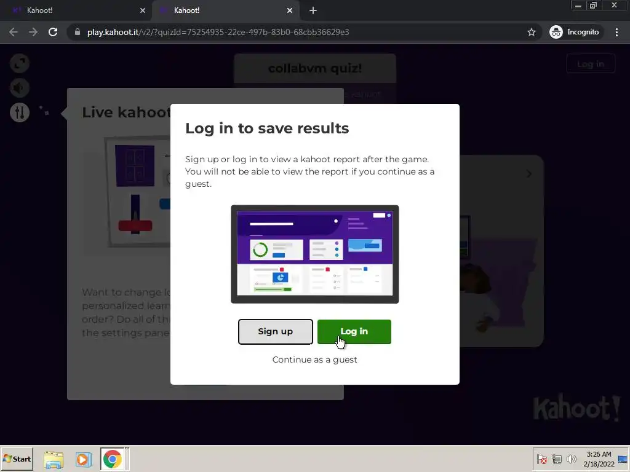Open Windows Explorer from taskbar
The width and height of the screenshot is (630, 472).
pyautogui.click(x=54, y=460)
